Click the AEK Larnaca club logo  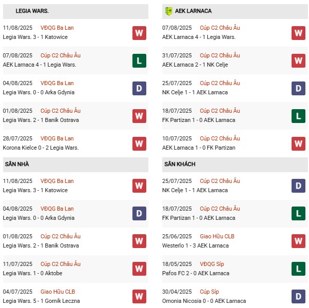[168, 11]
